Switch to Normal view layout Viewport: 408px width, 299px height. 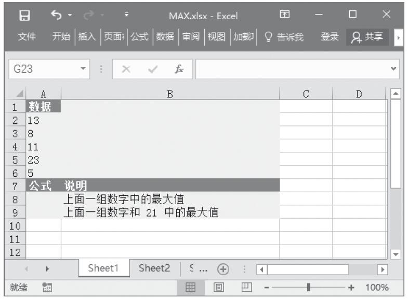coord(191,287)
